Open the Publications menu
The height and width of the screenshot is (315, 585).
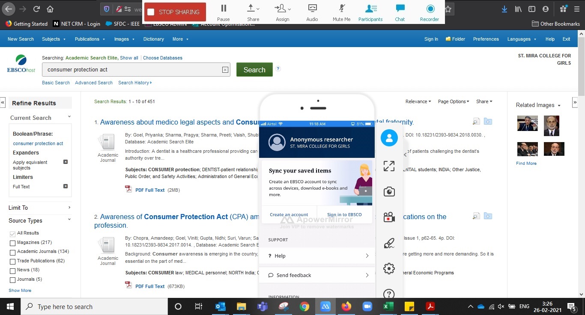pyautogui.click(x=88, y=39)
